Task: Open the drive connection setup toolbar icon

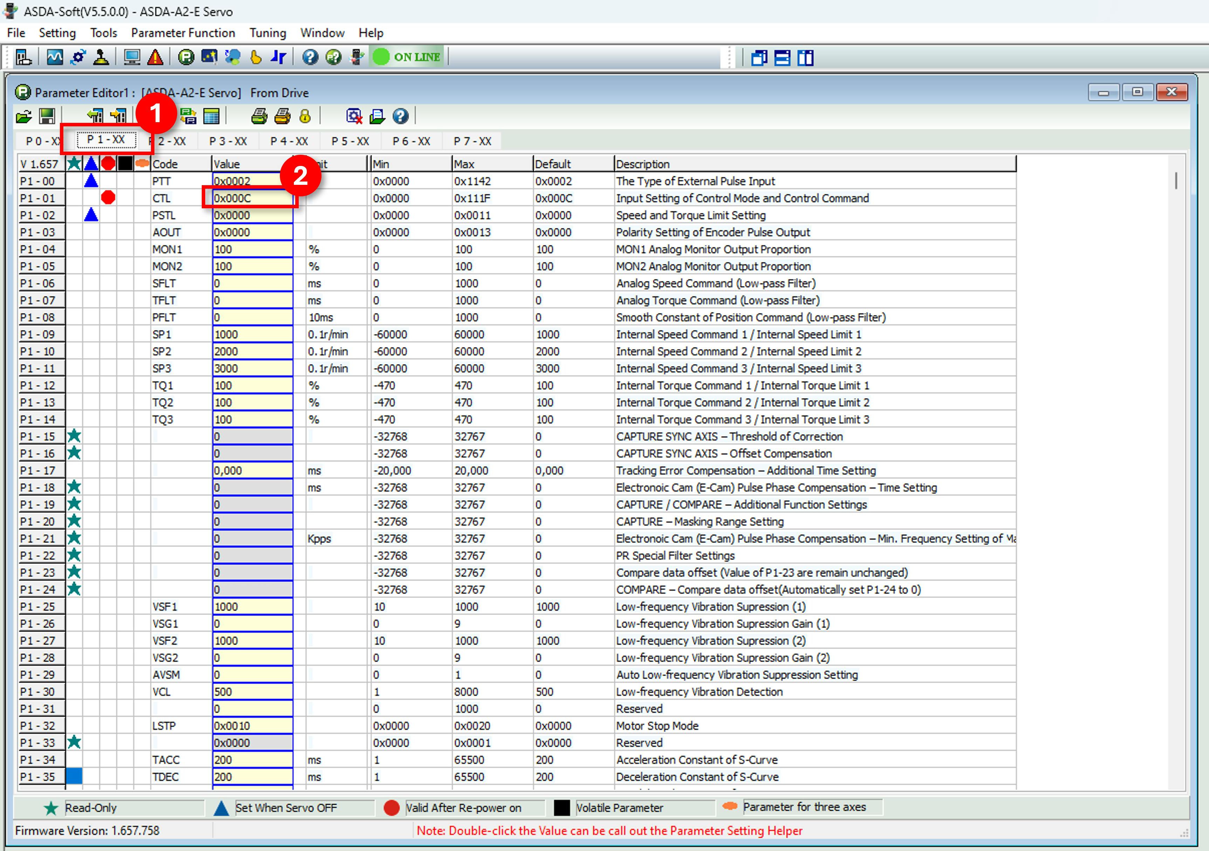Action: point(24,57)
